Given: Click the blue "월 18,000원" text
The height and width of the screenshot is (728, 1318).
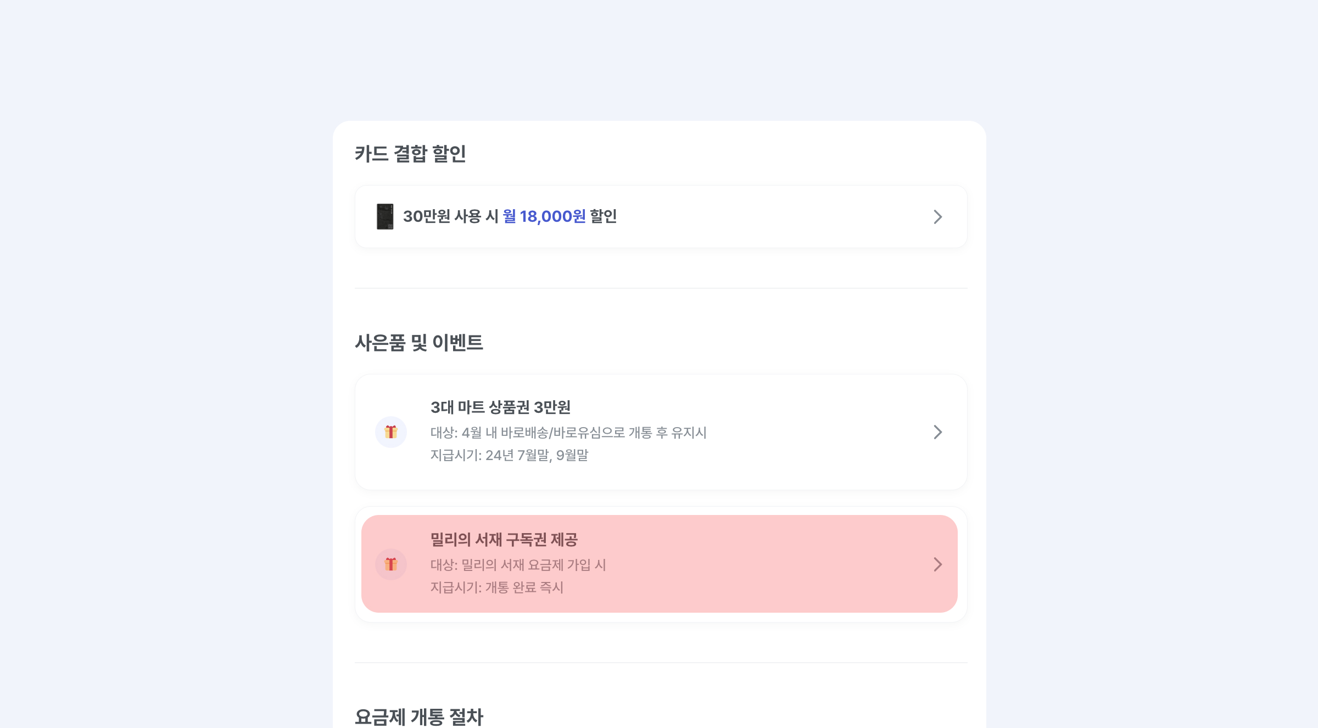Looking at the screenshot, I should 544,216.
